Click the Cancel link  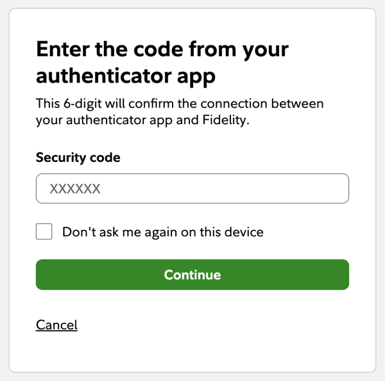(56, 325)
